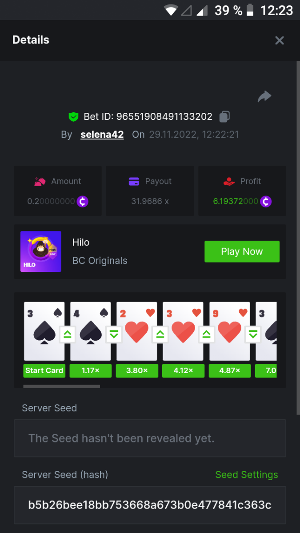The height and width of the screenshot is (533, 300).
Task: Click the currency coin icon next to Amount
Action: tap(83, 201)
